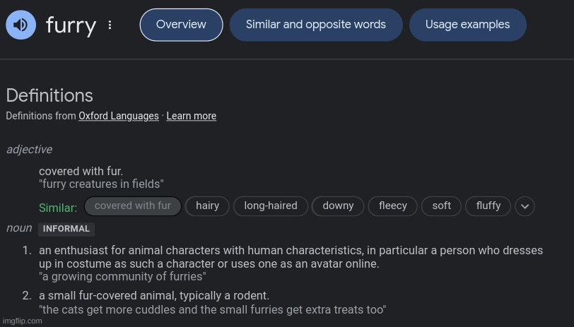Viewport: 574px width, 327px height.
Task: Pick the 'fleecy' similar word chip
Action: click(x=393, y=206)
